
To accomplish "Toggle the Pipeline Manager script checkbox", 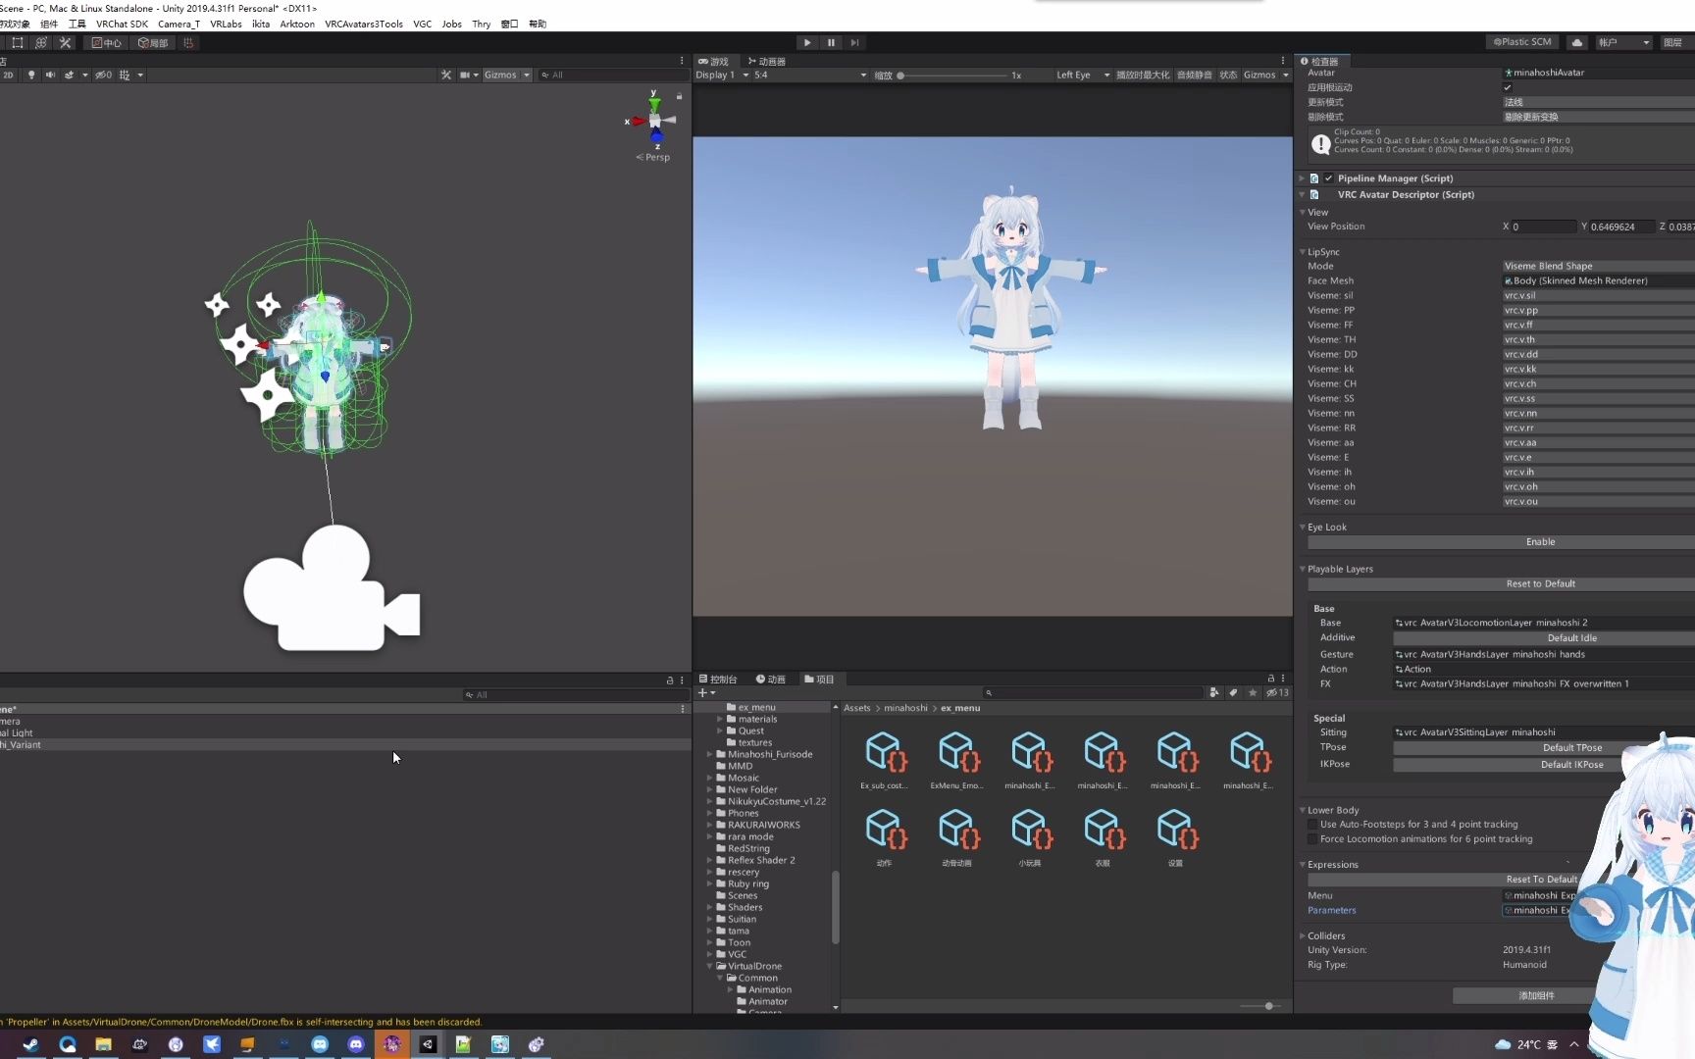I will pos(1328,178).
